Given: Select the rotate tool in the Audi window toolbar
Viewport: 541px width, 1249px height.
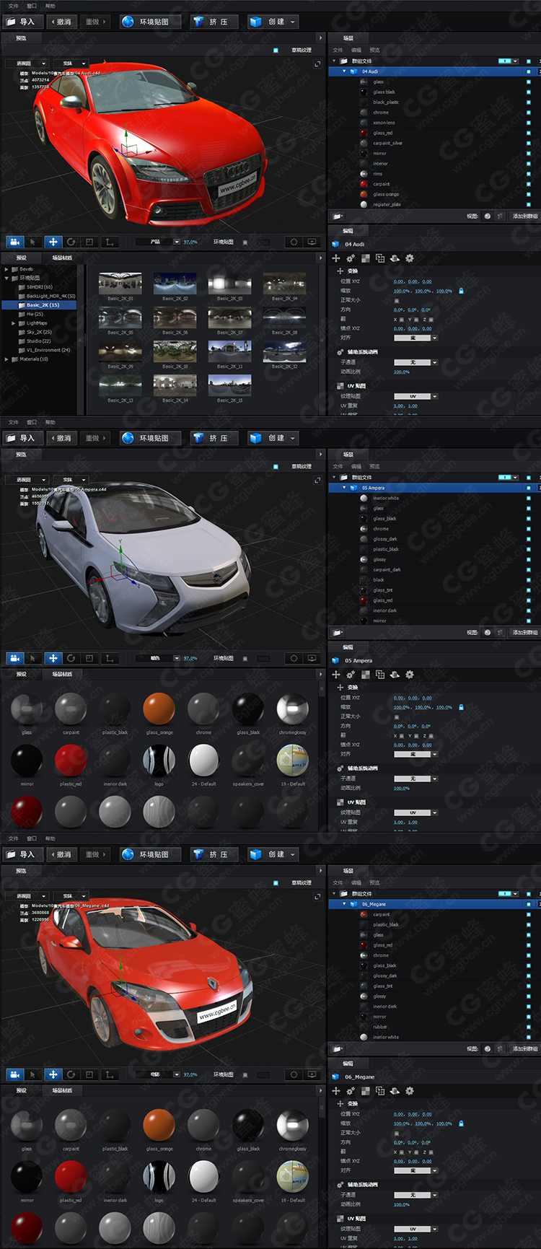Looking at the screenshot, I should tap(71, 242).
